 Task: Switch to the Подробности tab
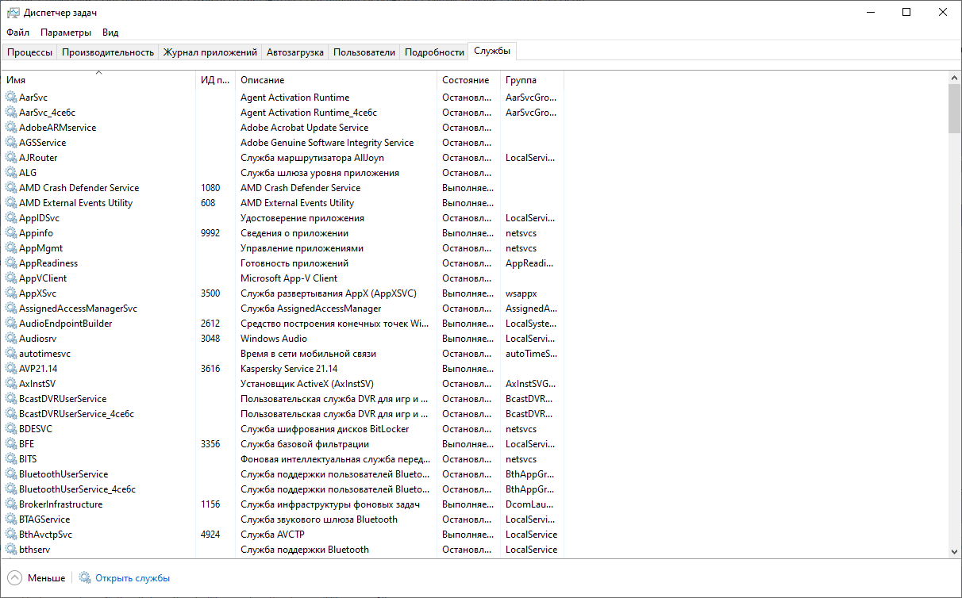[434, 52]
